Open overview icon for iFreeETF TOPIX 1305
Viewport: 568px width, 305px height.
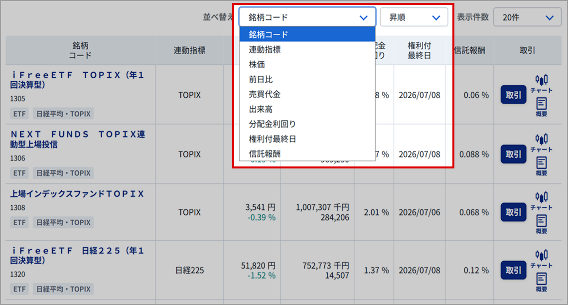[x=541, y=107]
